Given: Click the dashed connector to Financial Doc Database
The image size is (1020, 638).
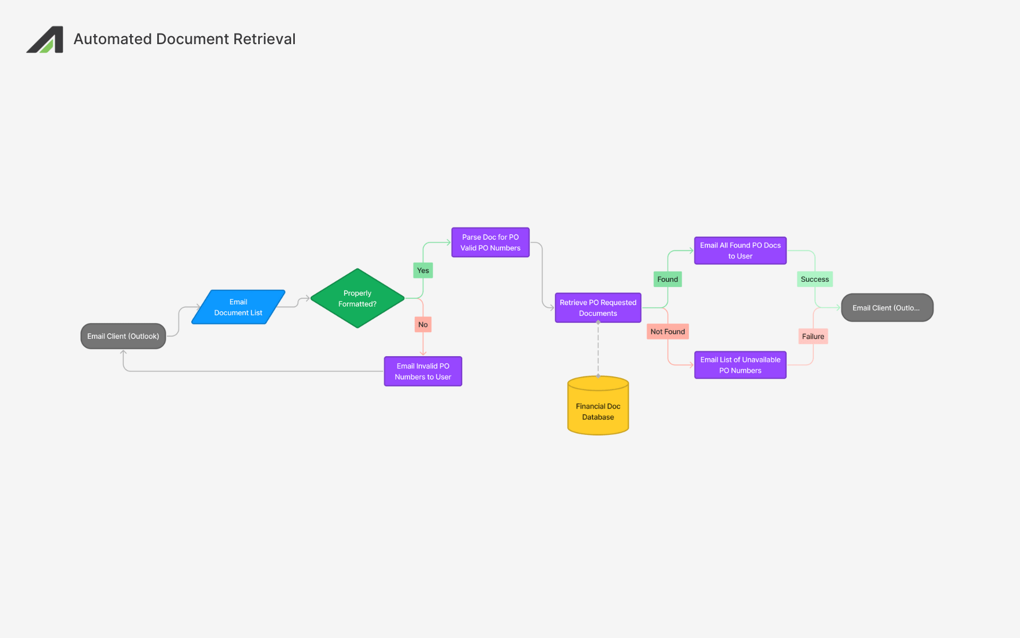Looking at the screenshot, I should pyautogui.click(x=597, y=348).
